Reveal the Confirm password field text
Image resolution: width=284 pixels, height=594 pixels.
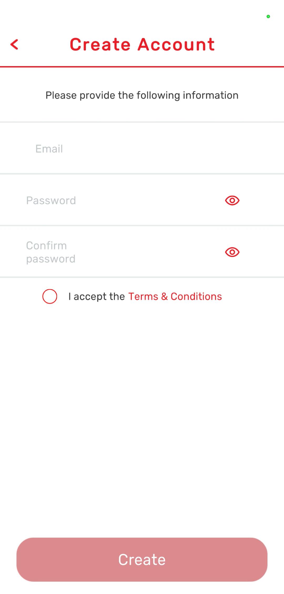coord(232,252)
